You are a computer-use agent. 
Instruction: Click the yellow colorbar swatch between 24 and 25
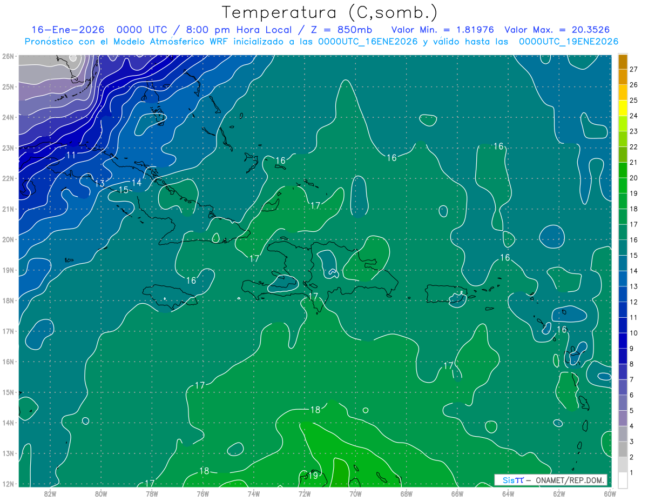[623, 108]
